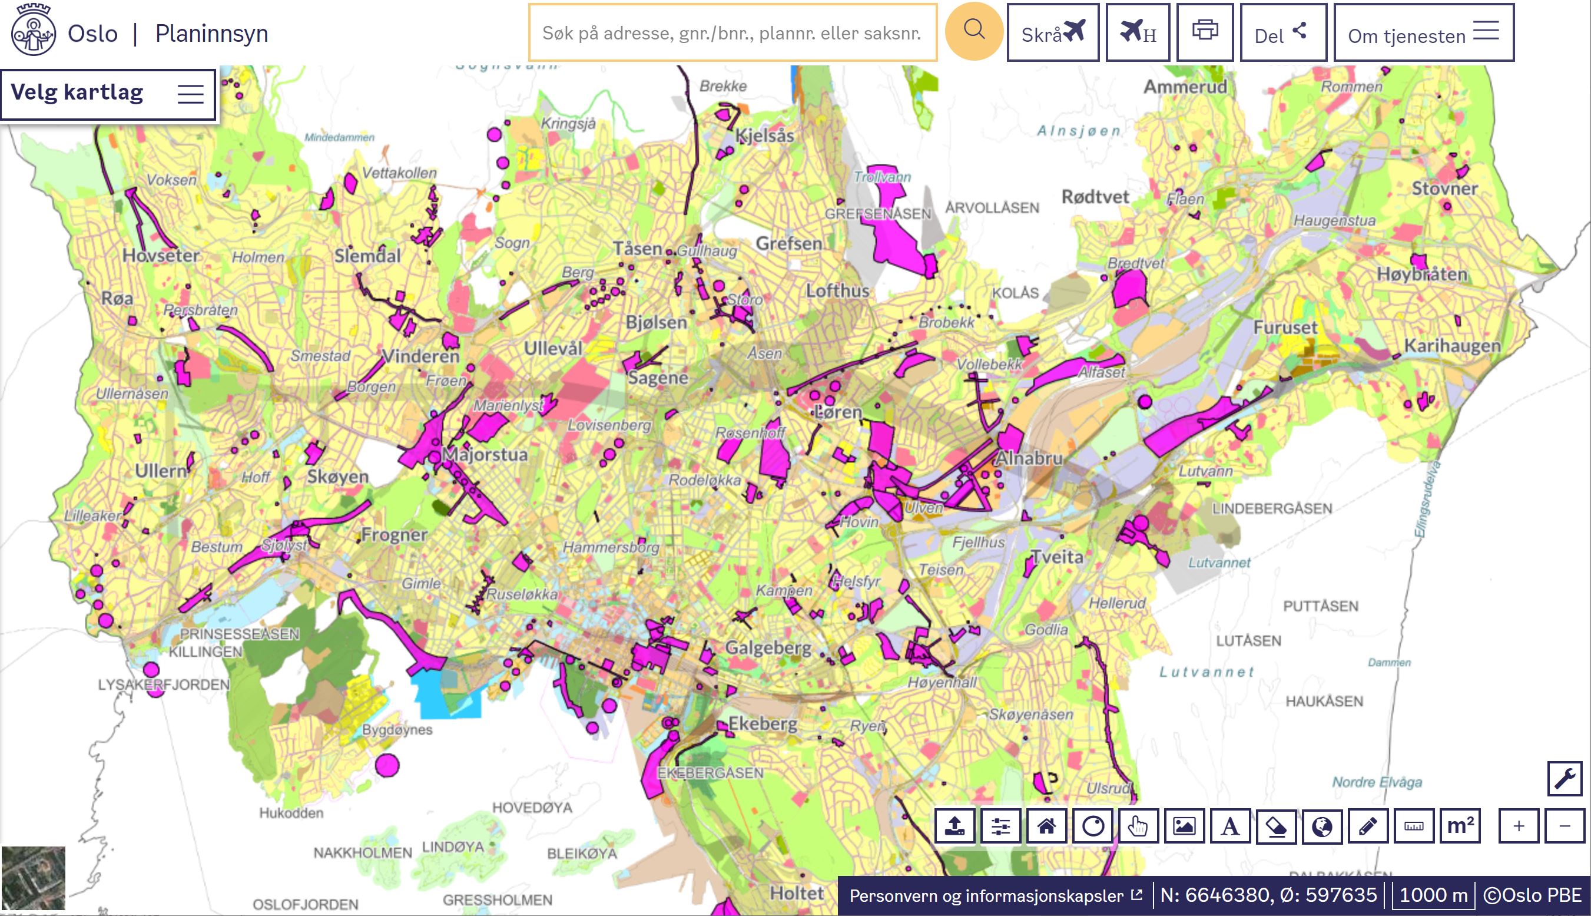Activate the pointing hand select tool
The width and height of the screenshot is (1591, 916).
[1138, 825]
